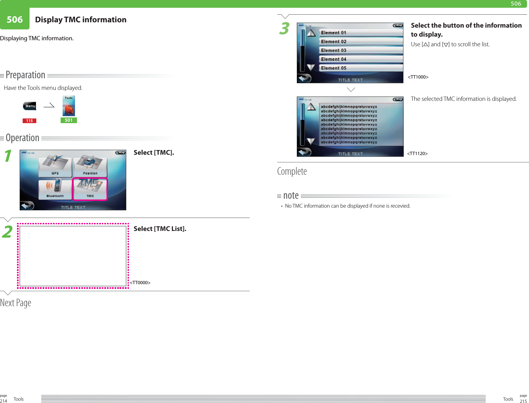Click the page 215 number in footer
The image size is (529, 403).
(x=523, y=401)
